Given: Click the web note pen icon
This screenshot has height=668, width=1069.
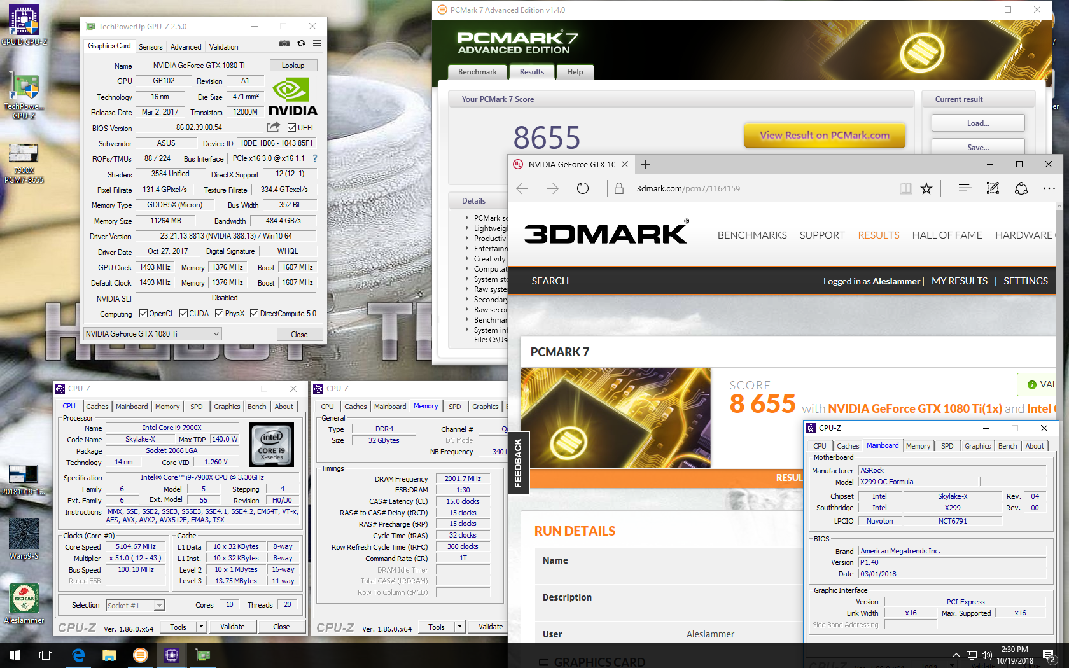Looking at the screenshot, I should pyautogui.click(x=993, y=188).
